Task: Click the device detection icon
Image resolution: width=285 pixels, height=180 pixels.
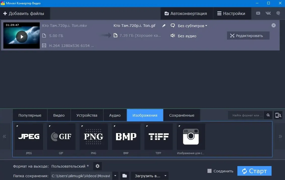Action: [278, 115]
